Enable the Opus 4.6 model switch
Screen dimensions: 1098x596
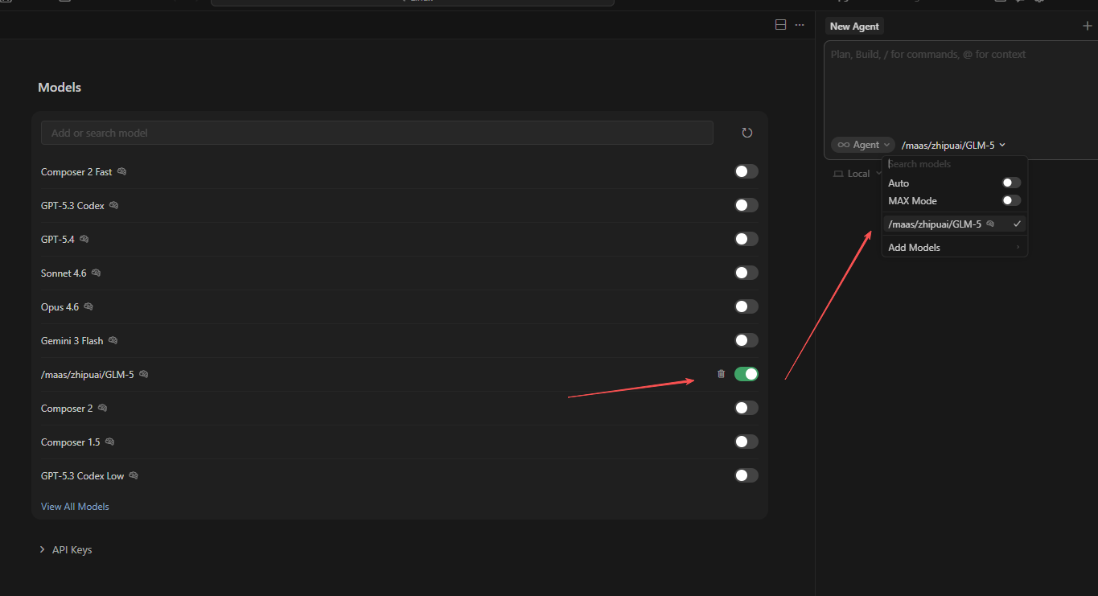point(746,306)
